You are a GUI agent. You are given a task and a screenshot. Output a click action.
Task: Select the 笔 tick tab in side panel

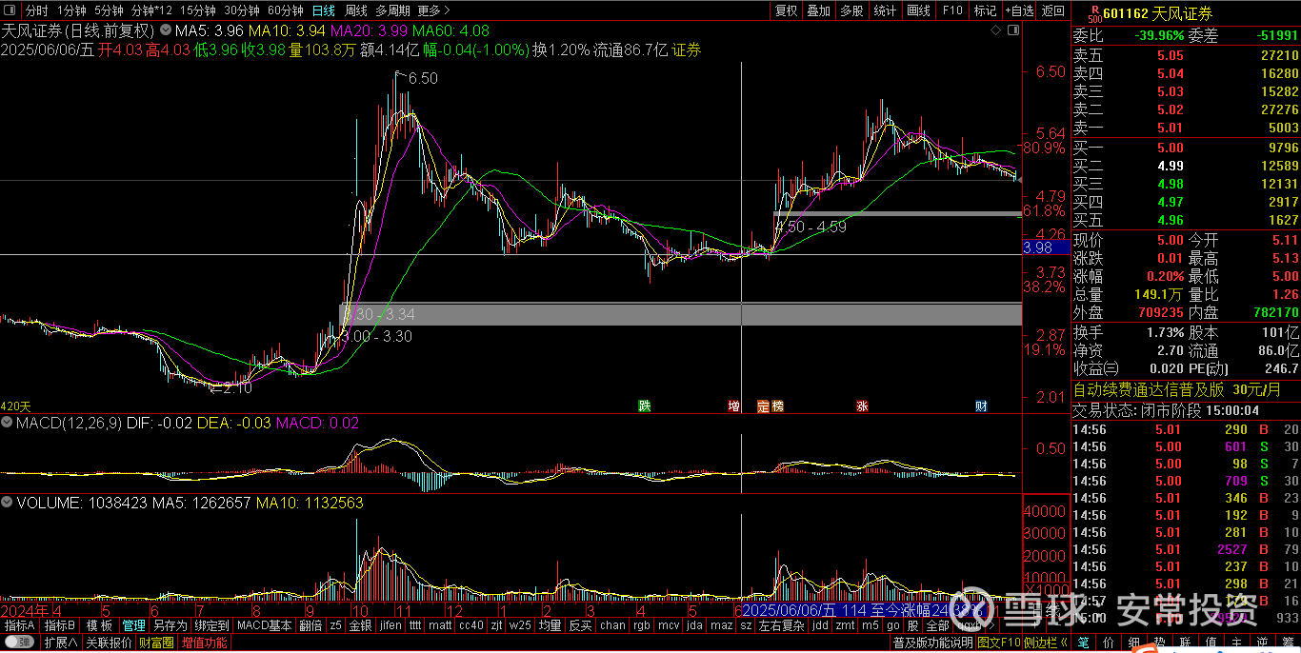pyautogui.click(x=1085, y=644)
